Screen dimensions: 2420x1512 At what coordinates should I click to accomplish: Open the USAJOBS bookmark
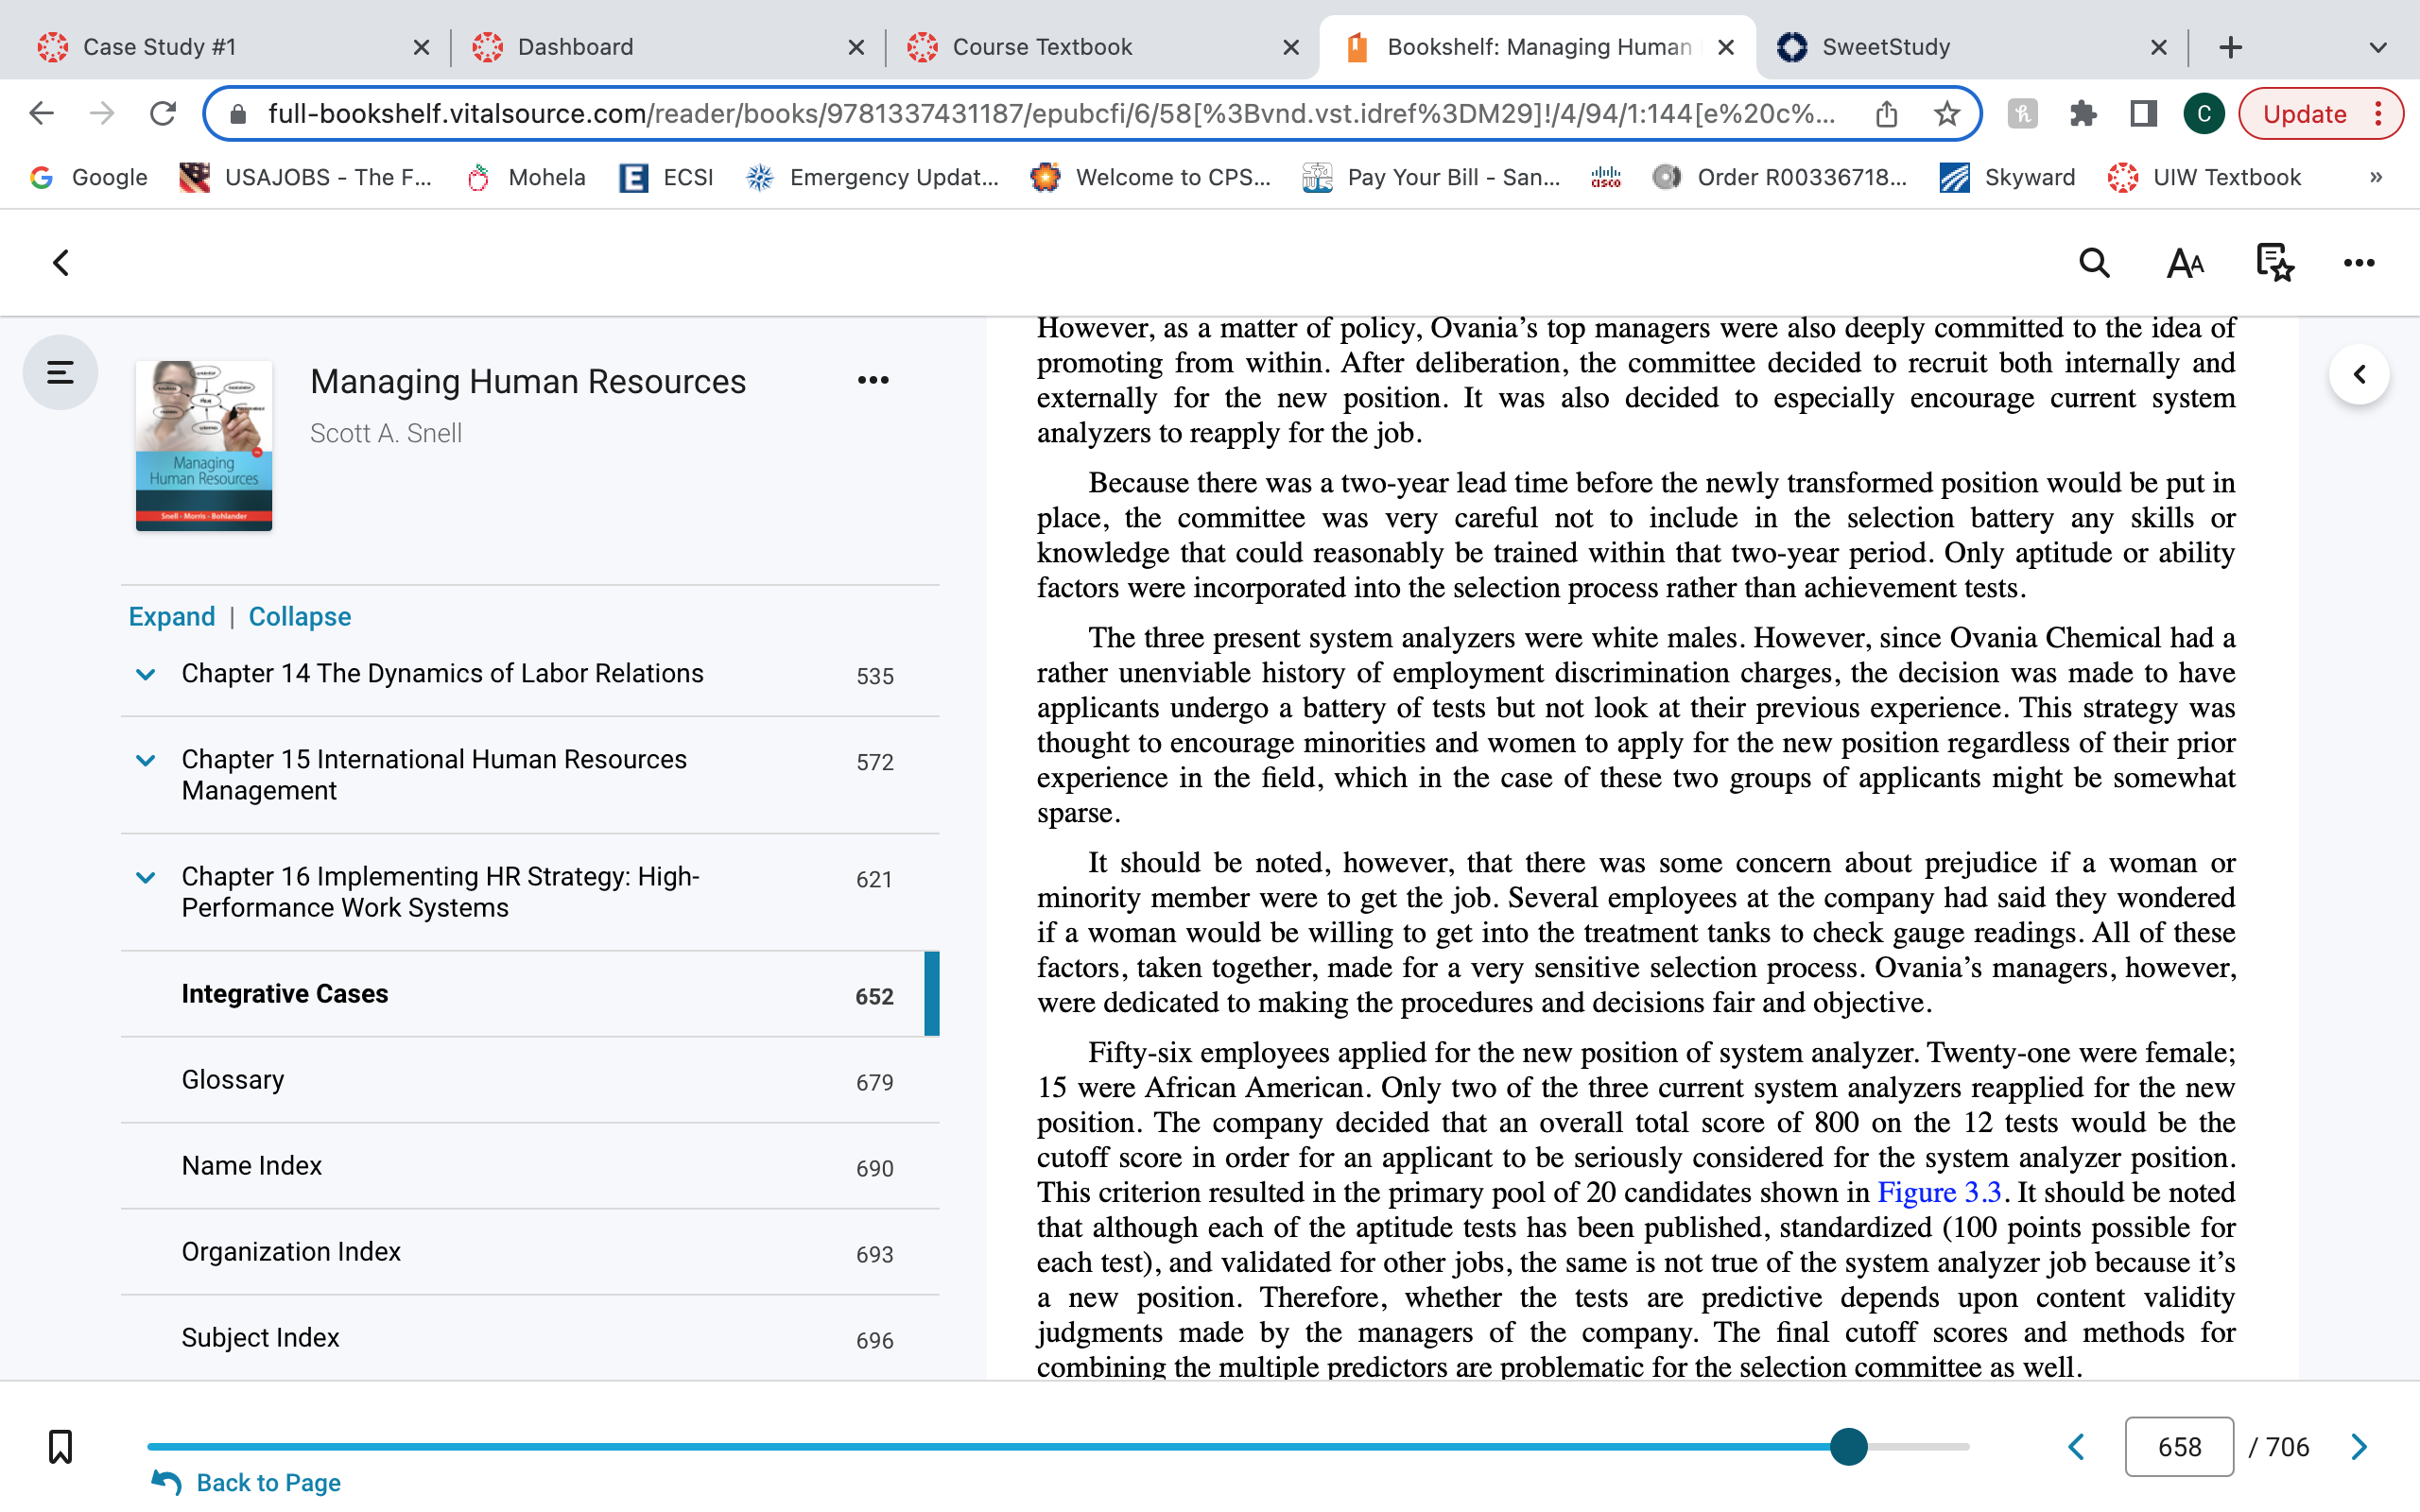306,177
